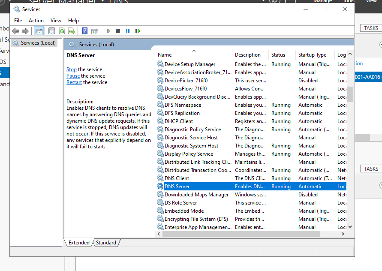Open the View menu
The height and width of the screenshot is (271, 382).
coord(56,20)
